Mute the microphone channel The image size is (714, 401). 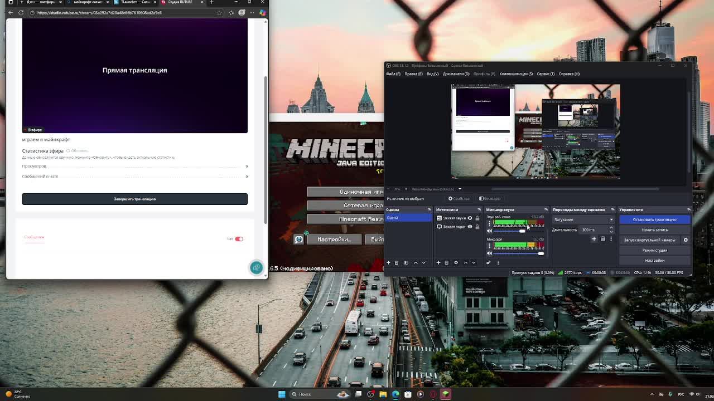[x=490, y=253]
